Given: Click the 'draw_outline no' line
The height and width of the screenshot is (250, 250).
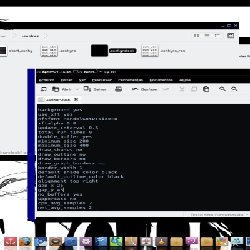Looking at the screenshot, I should click(62, 154).
